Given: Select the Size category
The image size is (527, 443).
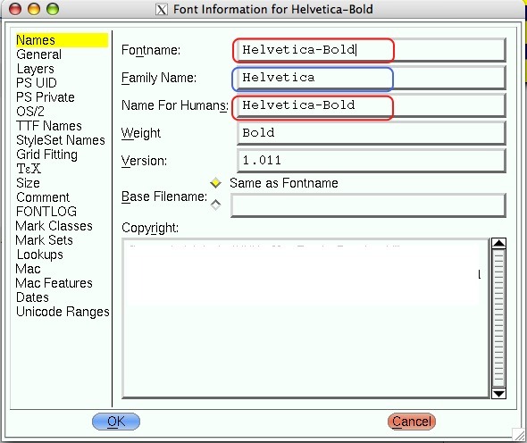Looking at the screenshot, I should point(28,183).
